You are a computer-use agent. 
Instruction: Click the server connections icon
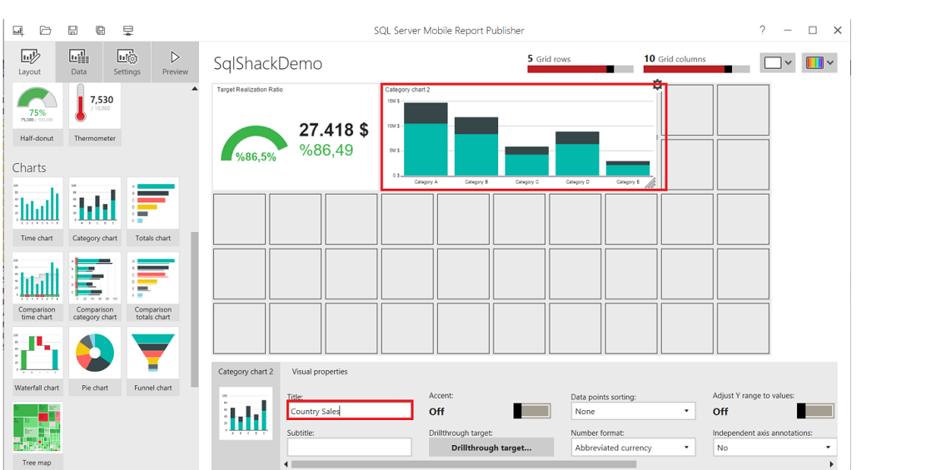pos(128,31)
